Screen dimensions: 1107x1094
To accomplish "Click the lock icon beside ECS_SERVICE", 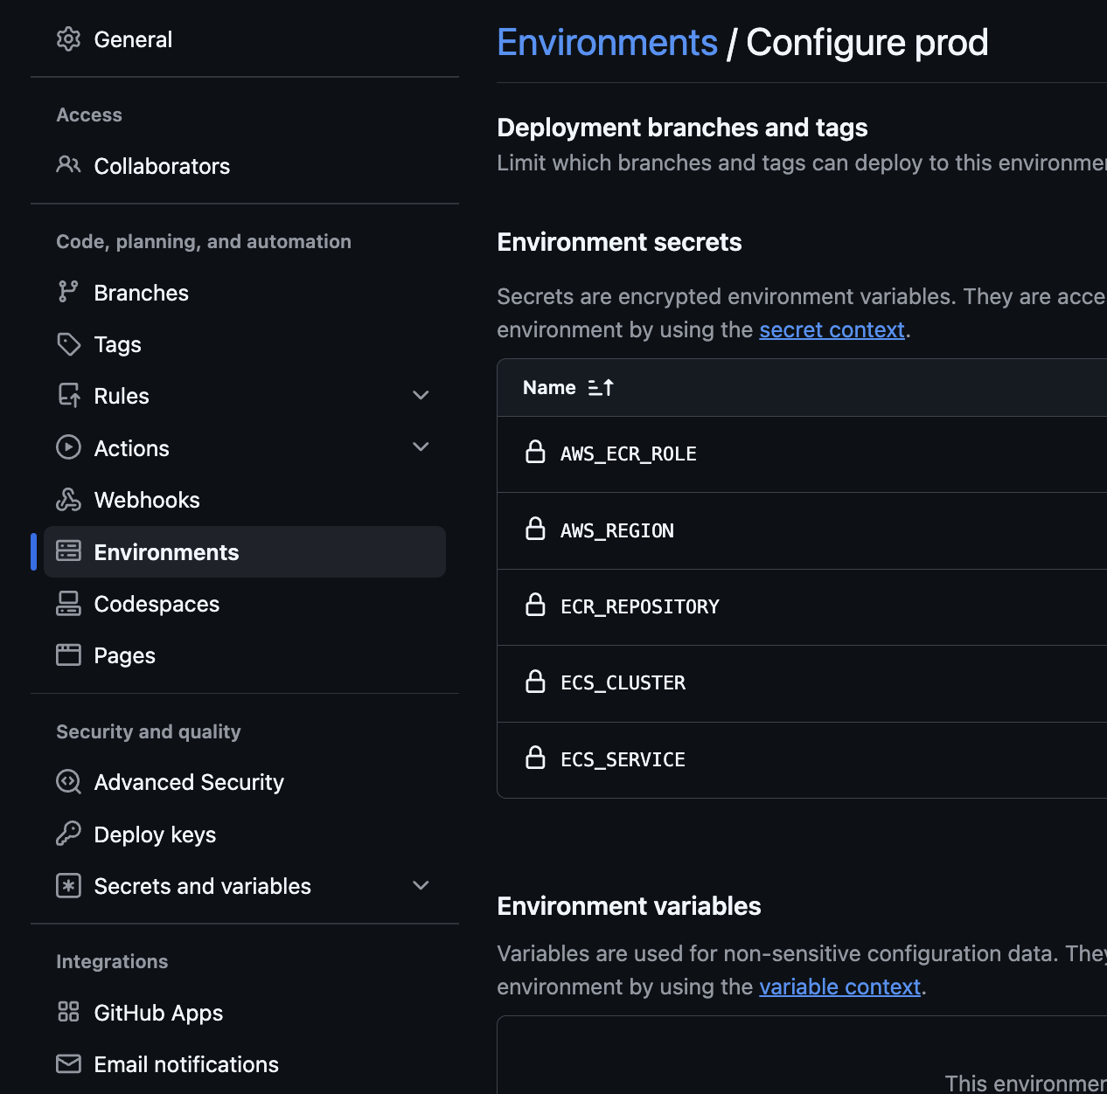I will click(x=535, y=758).
